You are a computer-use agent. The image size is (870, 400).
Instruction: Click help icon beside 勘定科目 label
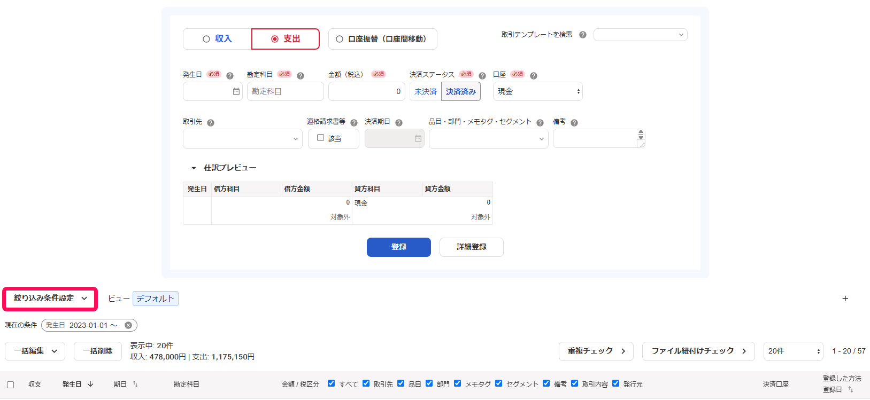point(301,75)
